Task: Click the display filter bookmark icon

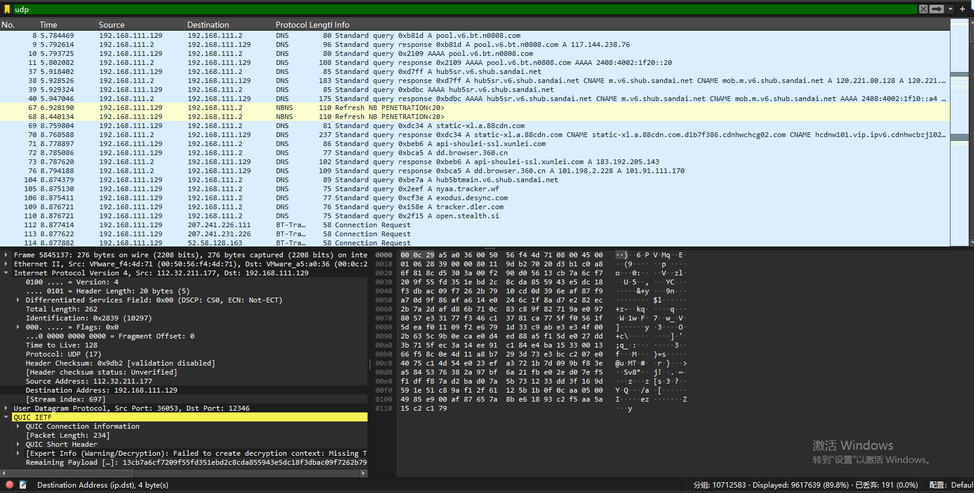Action: pos(7,9)
